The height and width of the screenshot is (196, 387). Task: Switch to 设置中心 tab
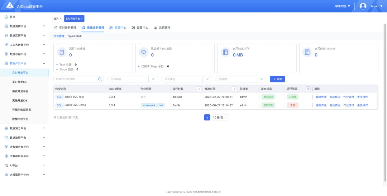[x=140, y=28]
